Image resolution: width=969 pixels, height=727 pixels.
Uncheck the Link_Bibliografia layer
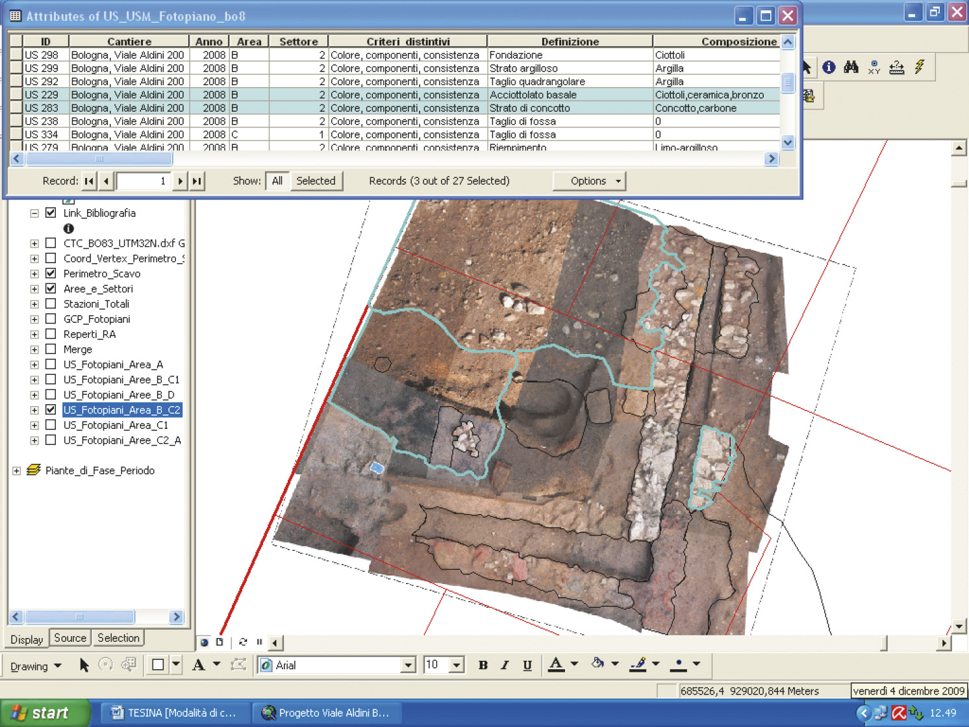click(x=51, y=213)
